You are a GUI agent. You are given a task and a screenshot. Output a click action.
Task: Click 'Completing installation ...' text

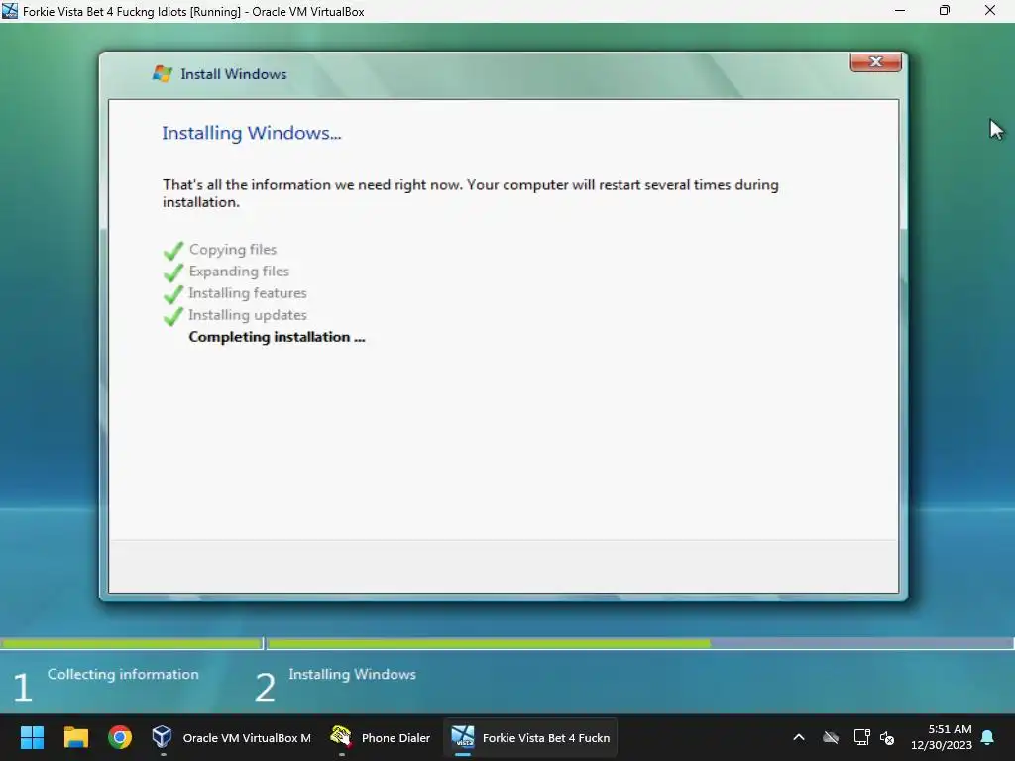tap(277, 337)
